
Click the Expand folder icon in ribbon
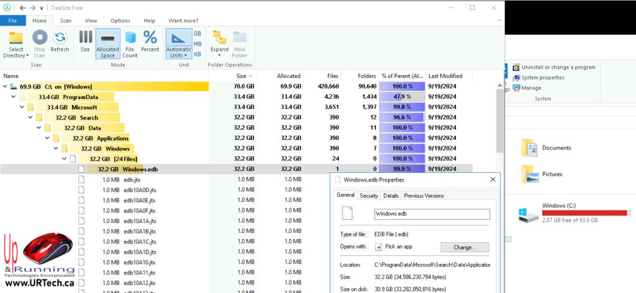219,38
